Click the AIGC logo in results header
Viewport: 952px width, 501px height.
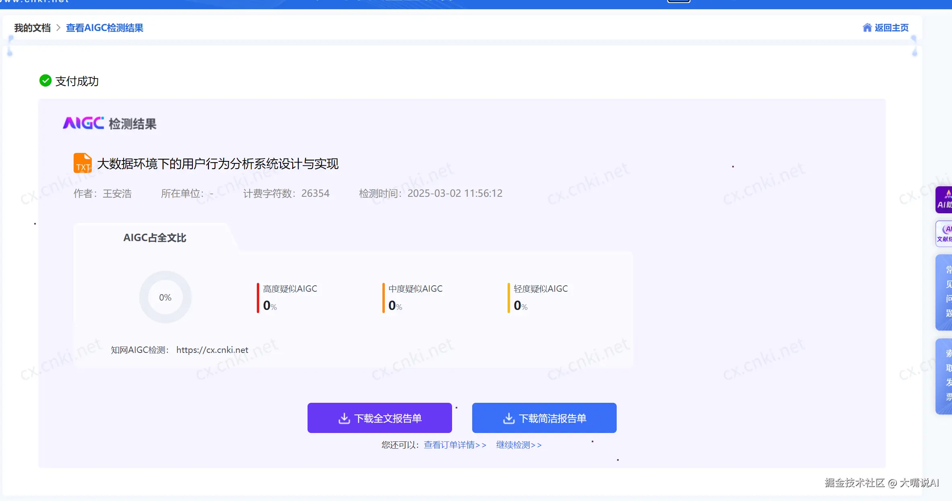pos(83,123)
